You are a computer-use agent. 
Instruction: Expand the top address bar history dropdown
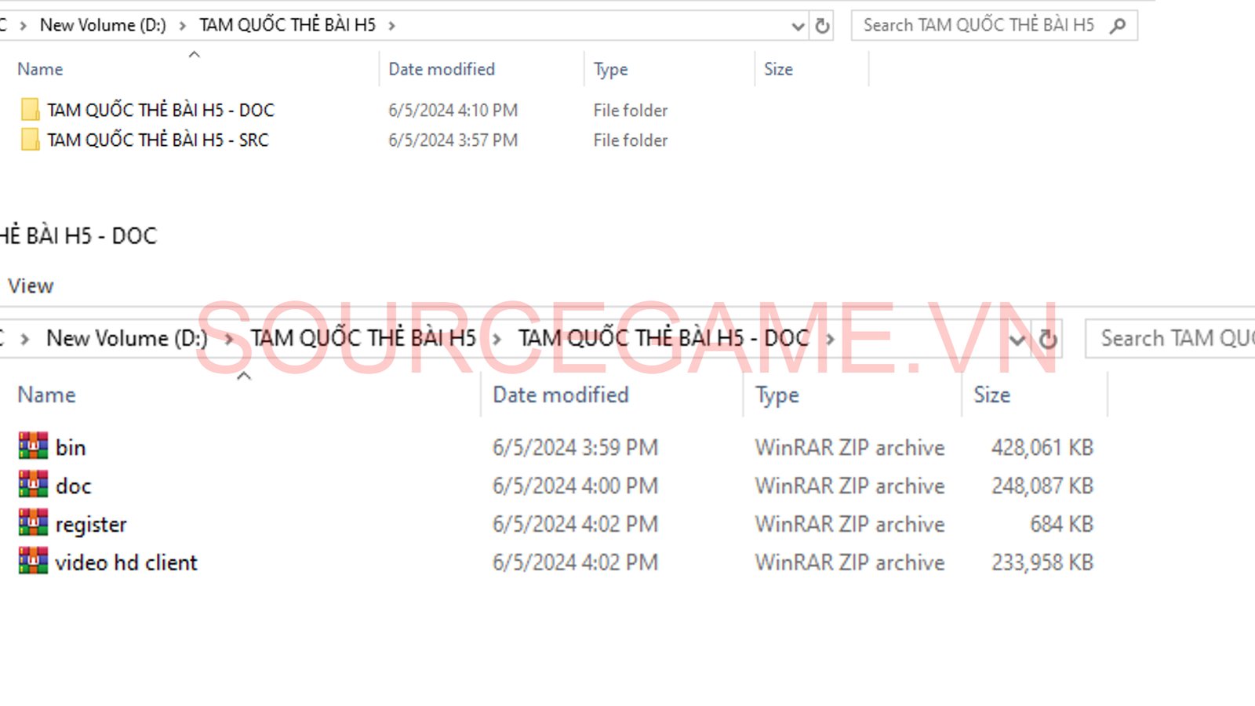tap(798, 27)
